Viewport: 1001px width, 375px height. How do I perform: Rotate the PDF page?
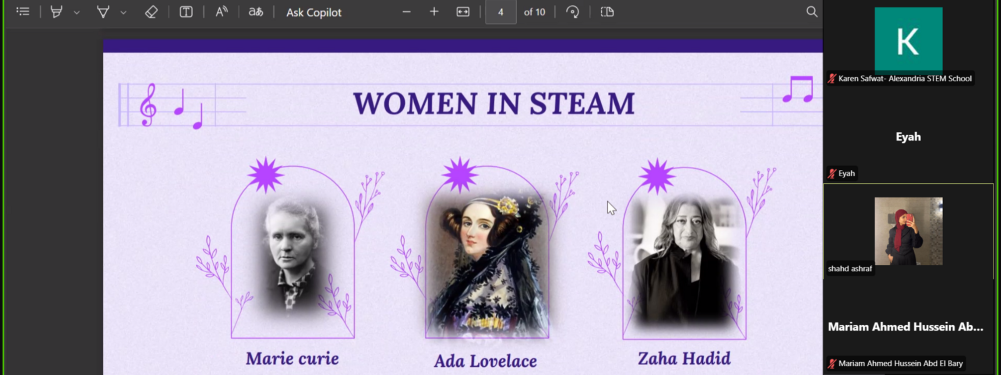[572, 12]
